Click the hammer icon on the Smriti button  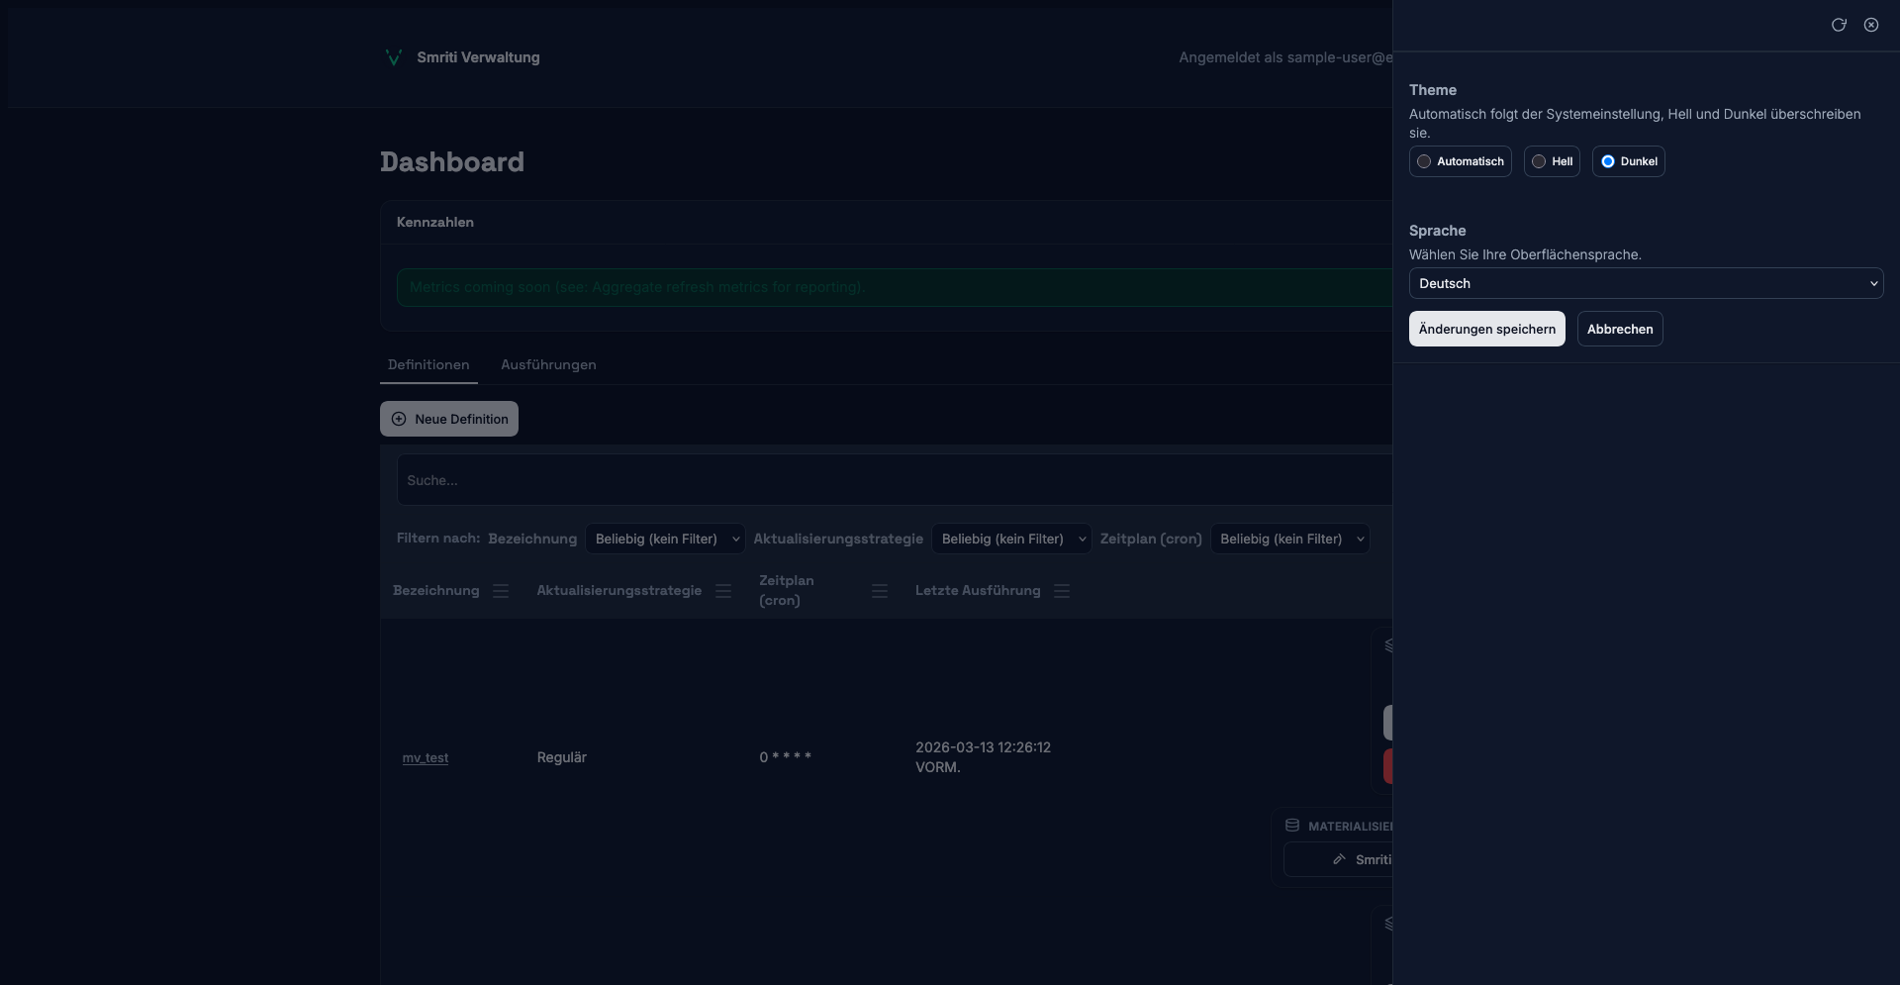[1339, 859]
